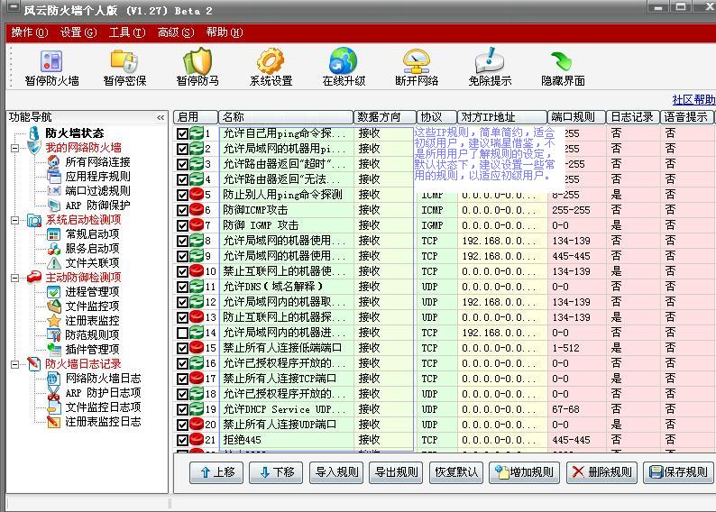Screen dimensions: 716x512
Task: Click the 断开网络 toolbar icon
Action: tap(417, 68)
